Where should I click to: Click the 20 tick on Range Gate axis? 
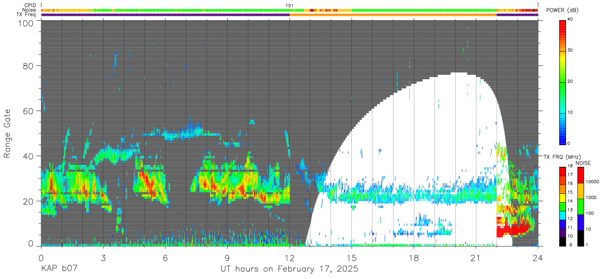28,201
